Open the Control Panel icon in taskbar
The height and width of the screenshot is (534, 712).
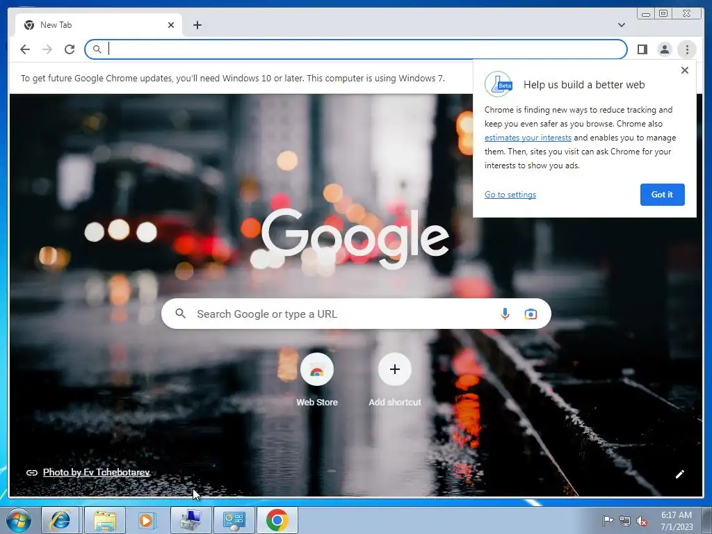click(x=234, y=520)
